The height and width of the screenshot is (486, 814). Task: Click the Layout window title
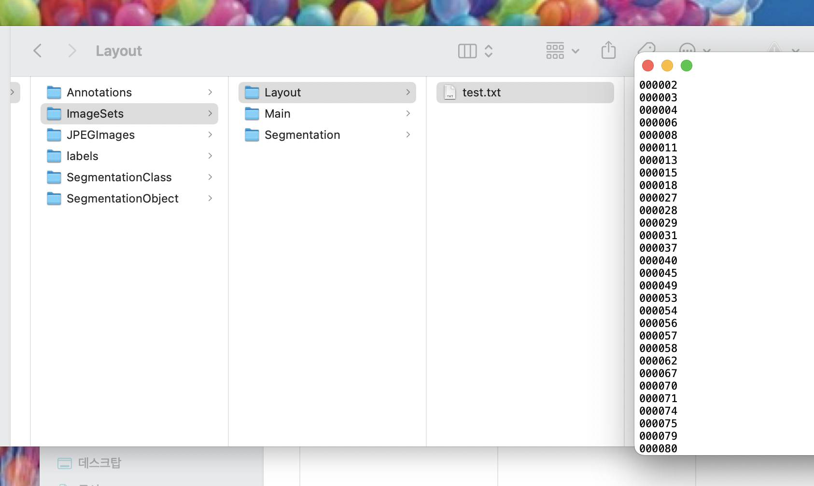(119, 51)
